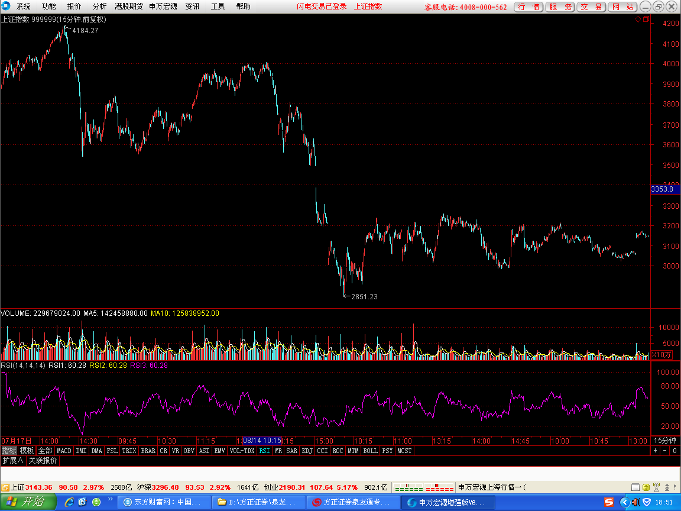Viewport: 681px width, 511px height.
Task: Click the red diamond icon at the chart's top right
Action: pos(638,19)
